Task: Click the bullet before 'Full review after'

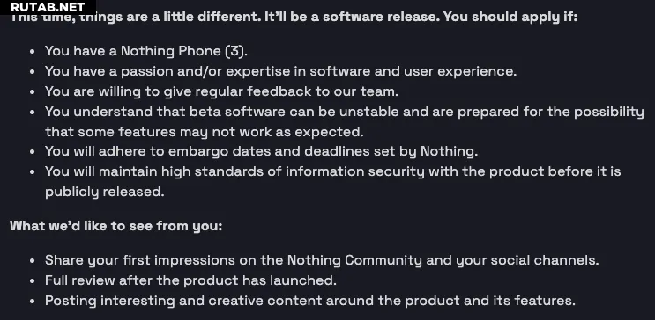Action: tap(33, 281)
